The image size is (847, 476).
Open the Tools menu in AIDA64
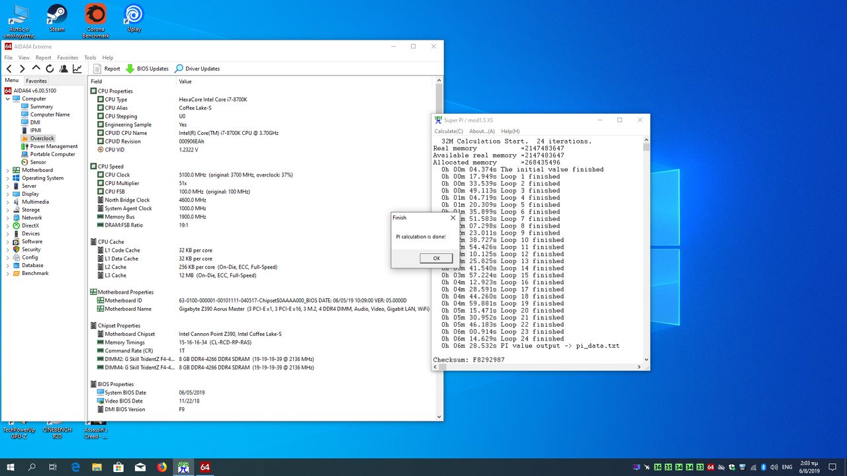[x=90, y=58]
